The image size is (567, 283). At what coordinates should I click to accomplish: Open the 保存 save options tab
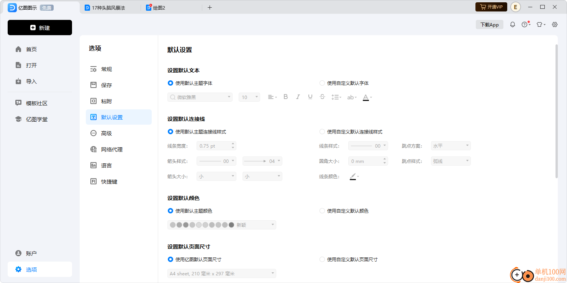coord(119,85)
